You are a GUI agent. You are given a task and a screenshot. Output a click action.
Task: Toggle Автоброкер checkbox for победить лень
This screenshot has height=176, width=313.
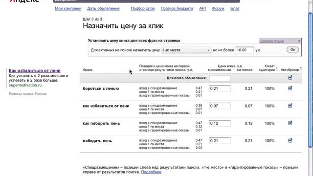coord(290,140)
